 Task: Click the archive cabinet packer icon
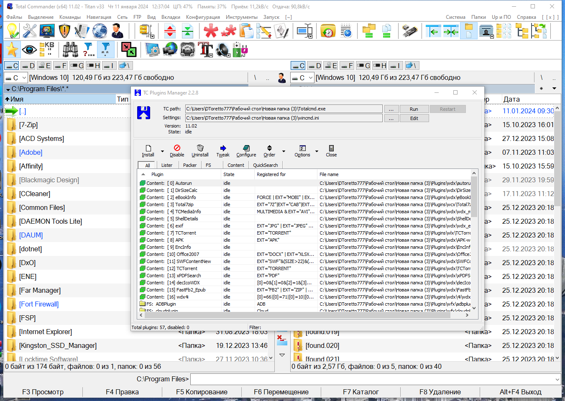click(146, 31)
